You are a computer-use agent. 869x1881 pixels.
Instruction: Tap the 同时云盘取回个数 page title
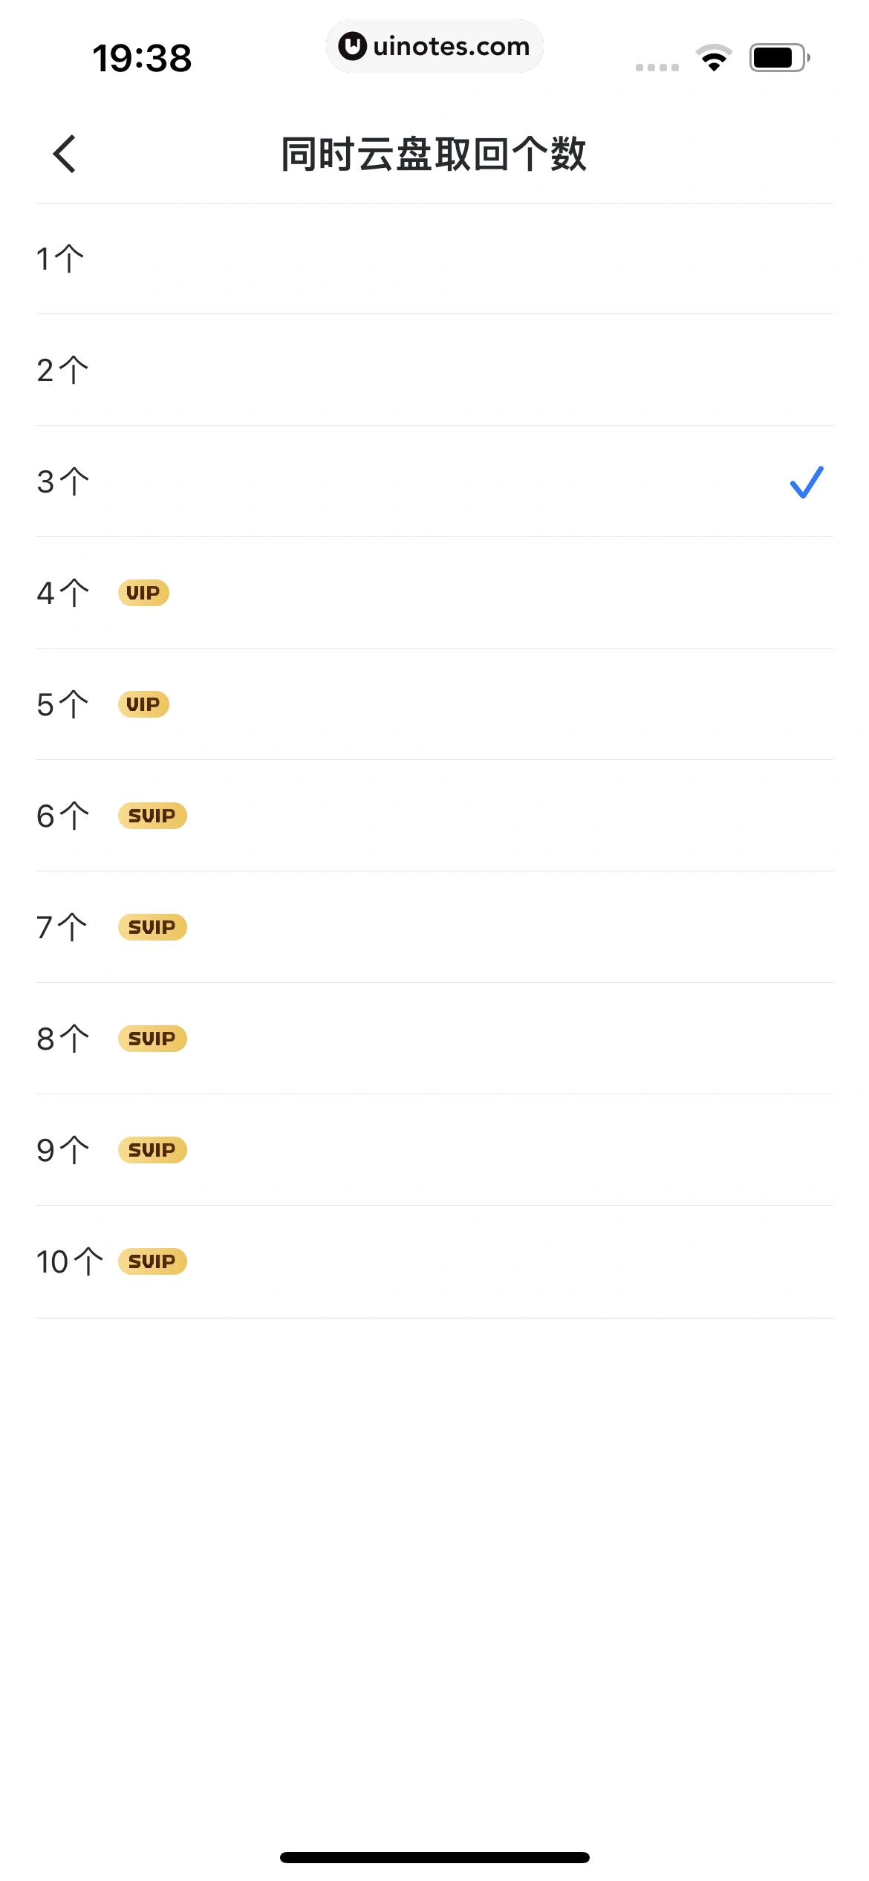point(434,155)
